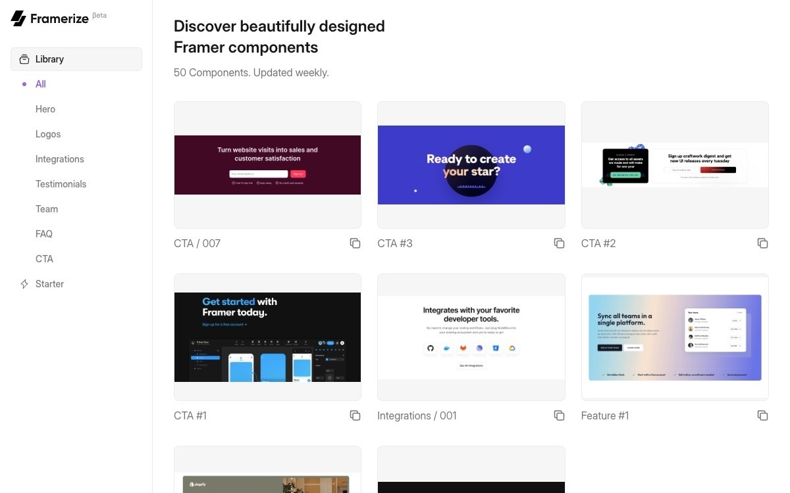790x493 pixels.
Task: Copy the Feature #1 component
Action: (x=762, y=415)
